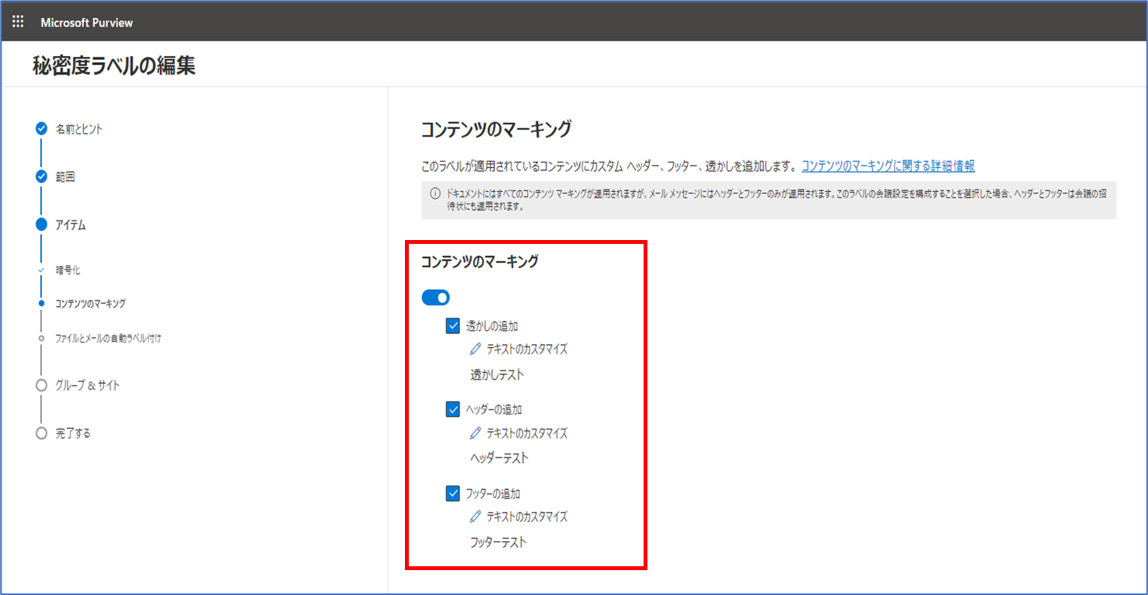Open the コンテンツのマーキングに関する詳細情報 link
Screen dimensions: 1148x595
click(x=888, y=165)
